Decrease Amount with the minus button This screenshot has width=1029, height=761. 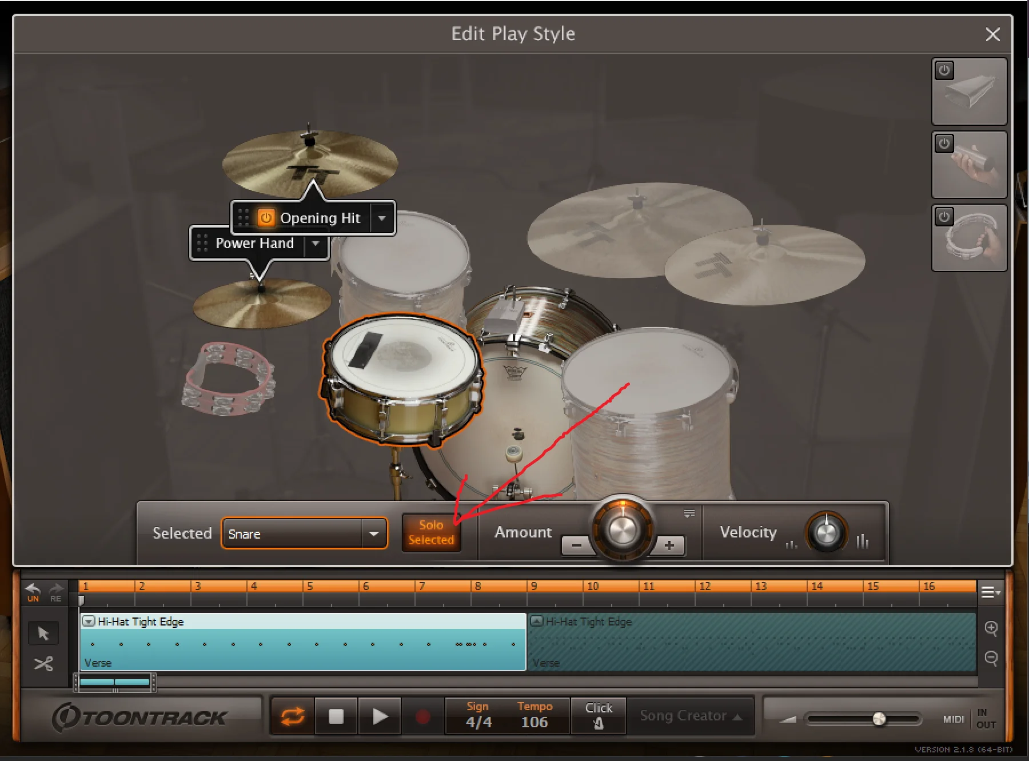576,545
